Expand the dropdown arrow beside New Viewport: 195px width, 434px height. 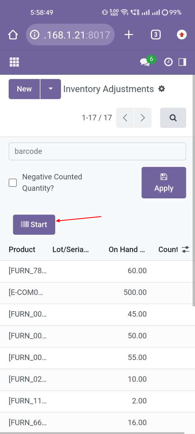51,89
